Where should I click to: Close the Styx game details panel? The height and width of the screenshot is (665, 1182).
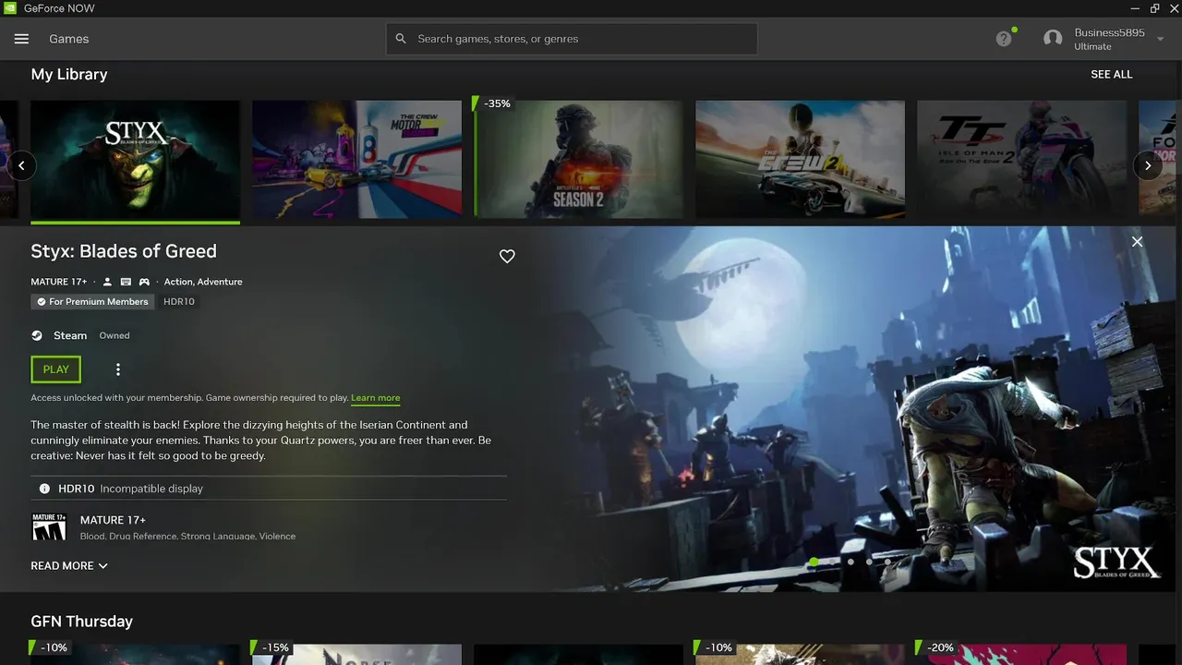1137,241
